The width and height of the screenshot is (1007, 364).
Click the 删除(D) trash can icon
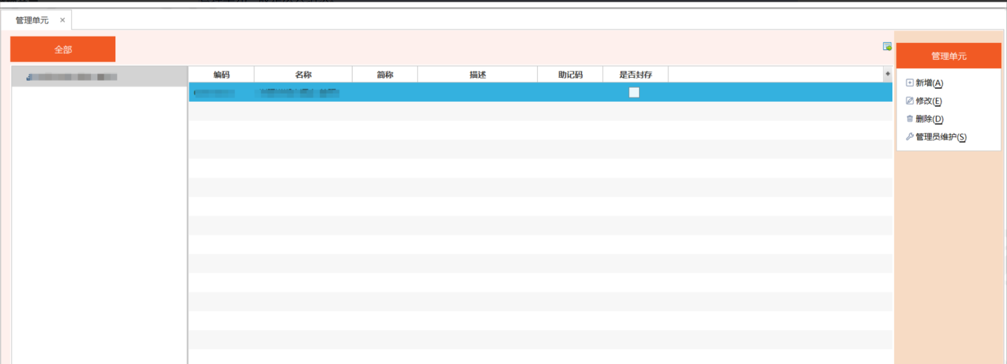(x=910, y=119)
